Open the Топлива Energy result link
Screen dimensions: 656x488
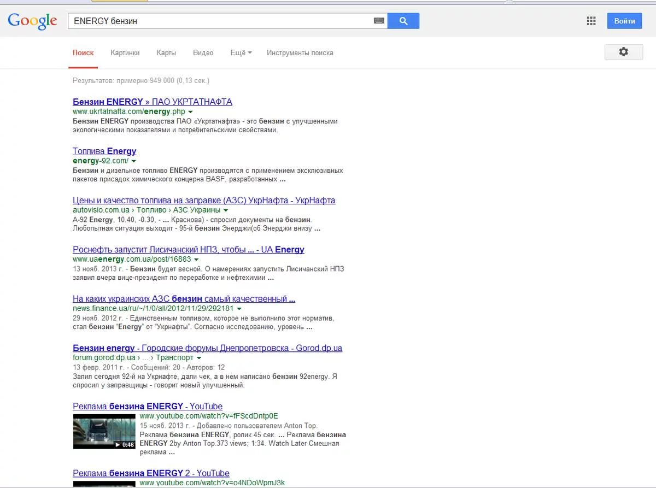(x=104, y=151)
